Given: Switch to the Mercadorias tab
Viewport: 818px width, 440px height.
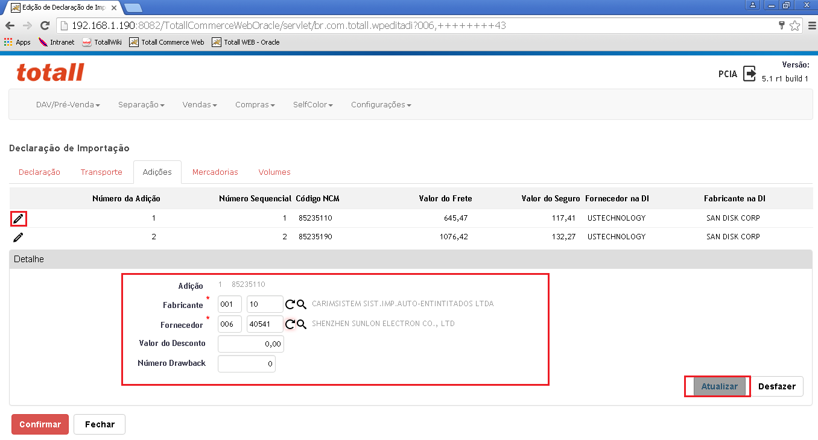Looking at the screenshot, I should click(x=215, y=172).
